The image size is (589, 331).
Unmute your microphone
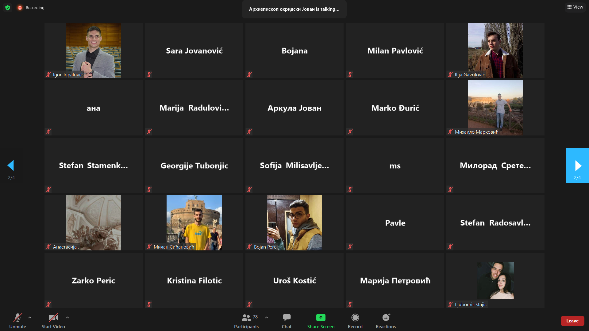click(x=17, y=320)
